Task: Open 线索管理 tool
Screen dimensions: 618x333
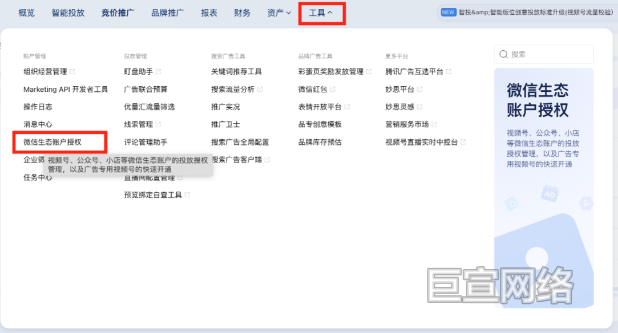Action: (x=138, y=124)
